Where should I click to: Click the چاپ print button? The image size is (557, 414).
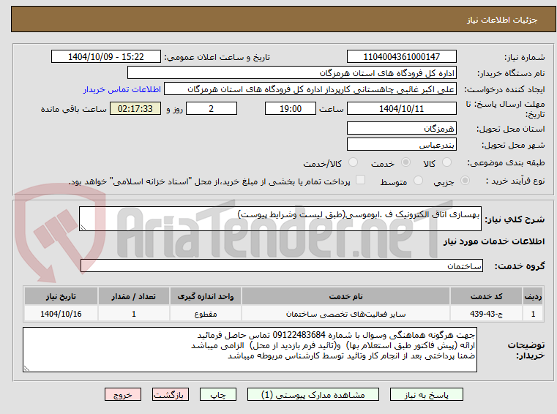tap(218, 394)
